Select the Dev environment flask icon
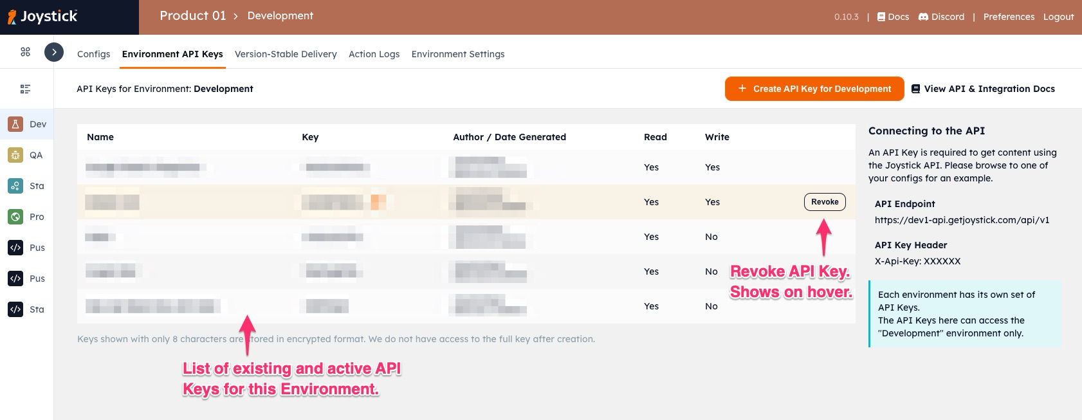Screen dimensions: 1082x420 (x=15, y=124)
